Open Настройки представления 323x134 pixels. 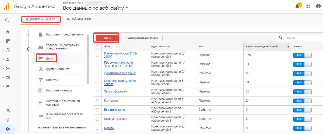click(x=64, y=34)
